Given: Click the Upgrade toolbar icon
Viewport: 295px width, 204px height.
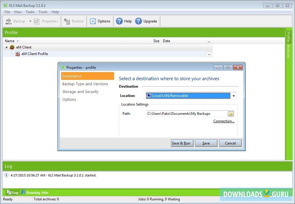Looking at the screenshot, I should coord(138,21).
